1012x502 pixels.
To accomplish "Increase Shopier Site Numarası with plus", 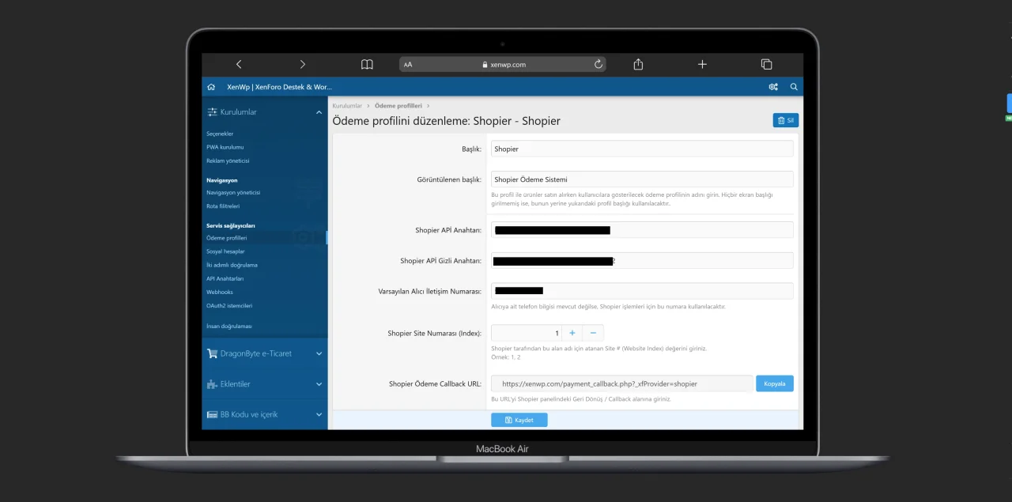I will pyautogui.click(x=572, y=333).
